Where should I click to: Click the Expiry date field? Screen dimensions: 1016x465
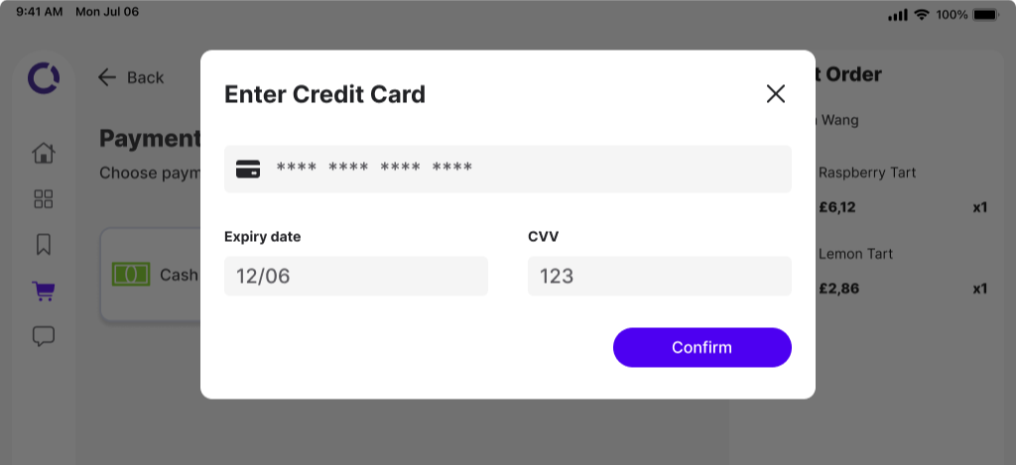pos(356,277)
